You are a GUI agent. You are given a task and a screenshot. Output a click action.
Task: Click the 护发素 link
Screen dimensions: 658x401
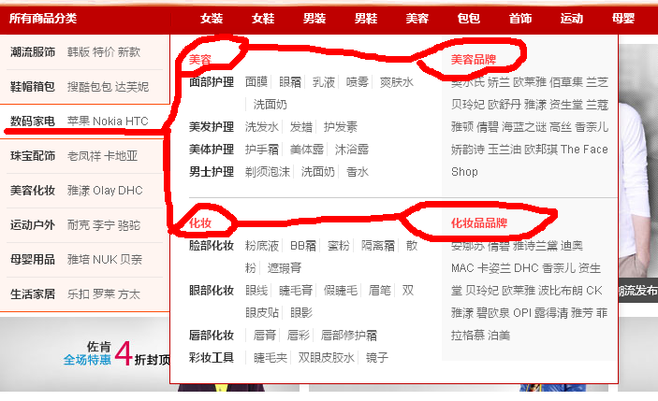(x=341, y=127)
